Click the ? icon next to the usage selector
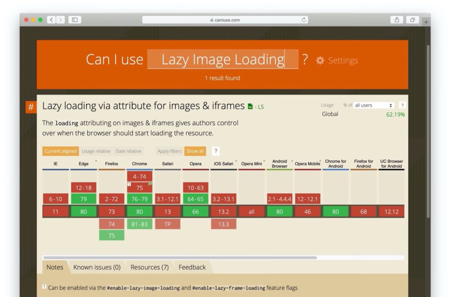 point(403,105)
